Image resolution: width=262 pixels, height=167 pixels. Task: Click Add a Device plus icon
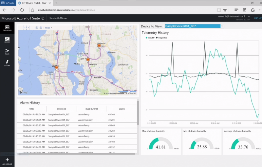[x=7, y=160]
